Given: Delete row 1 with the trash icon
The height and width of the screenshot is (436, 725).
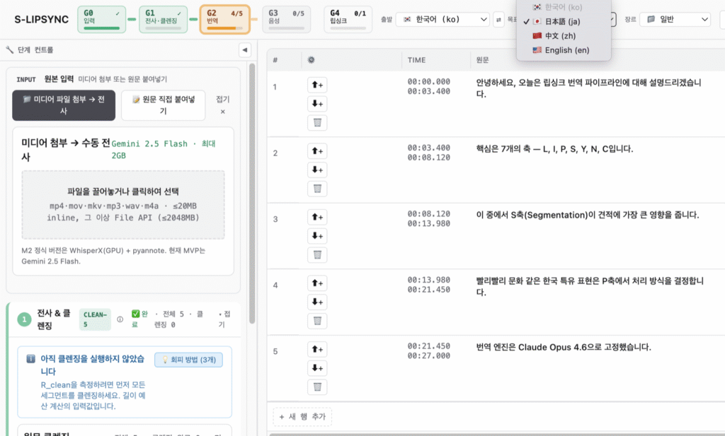Looking at the screenshot, I should coord(317,123).
